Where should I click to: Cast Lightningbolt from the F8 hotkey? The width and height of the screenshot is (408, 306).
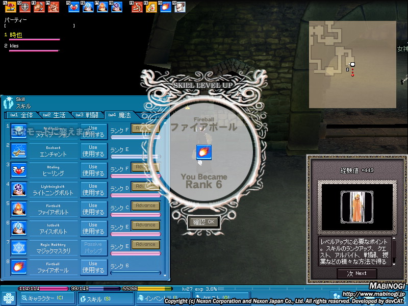[117, 7]
